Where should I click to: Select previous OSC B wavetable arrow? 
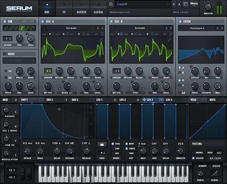166,28
